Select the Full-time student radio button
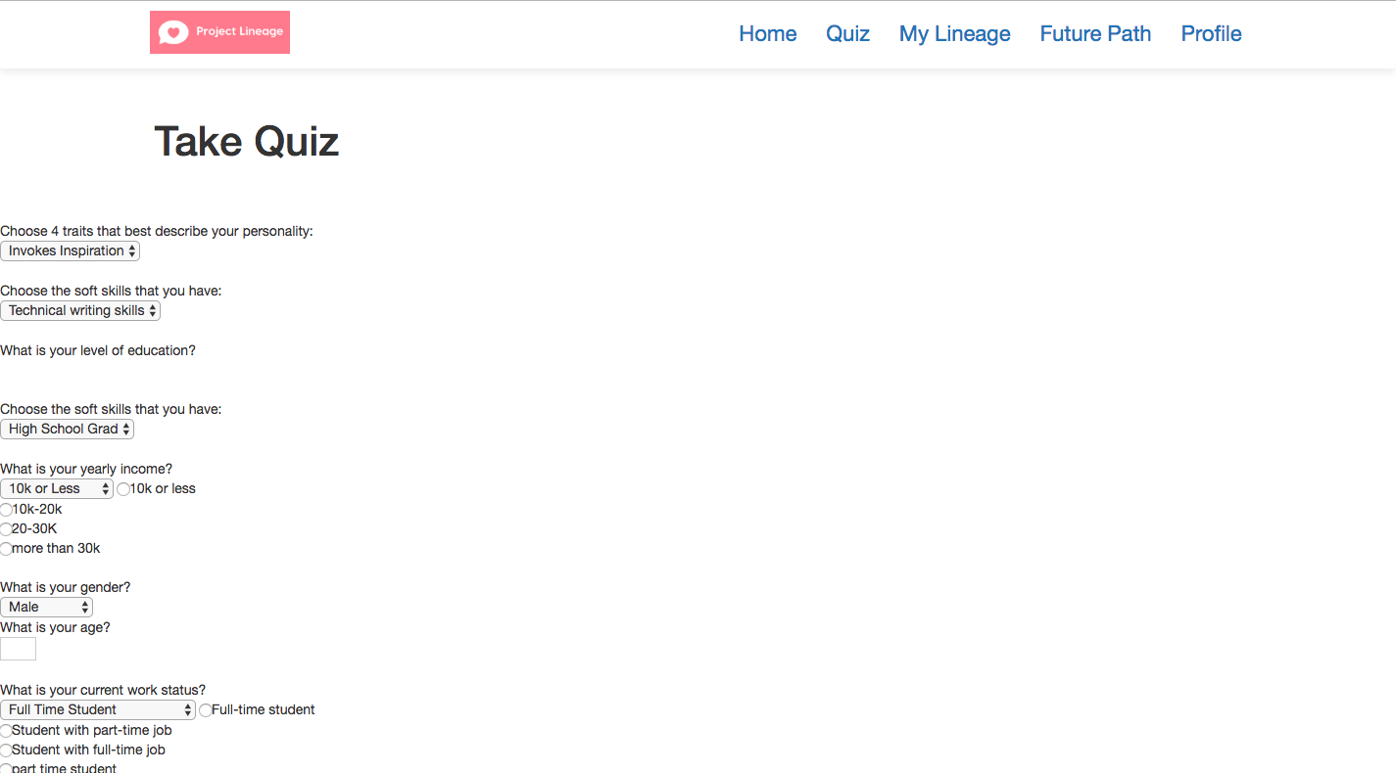The width and height of the screenshot is (1396, 773). (206, 710)
